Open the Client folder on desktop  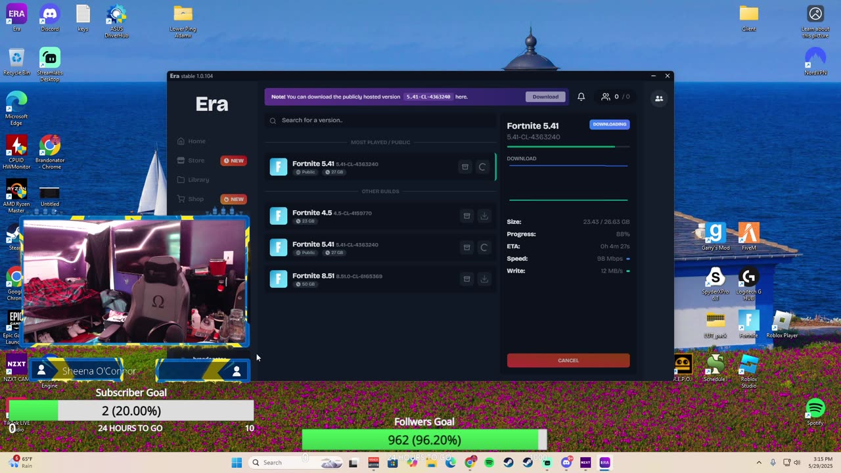(x=748, y=18)
